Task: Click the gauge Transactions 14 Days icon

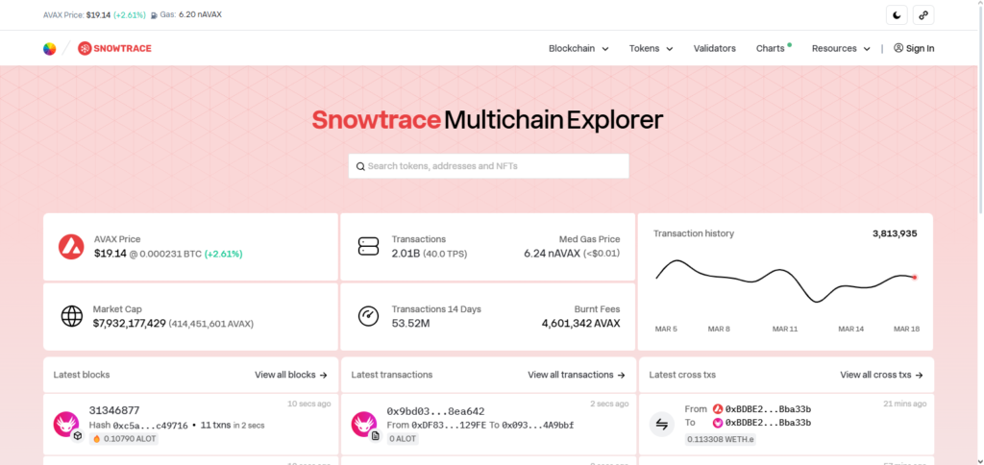Action: pos(368,316)
